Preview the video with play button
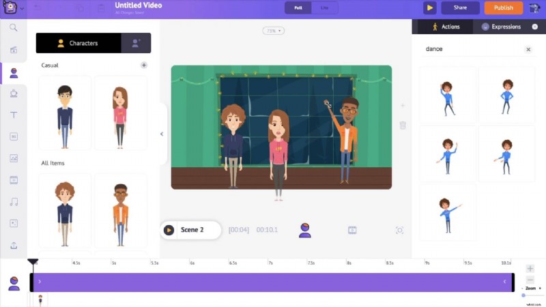Image resolution: width=546 pixels, height=307 pixels. (x=430, y=8)
